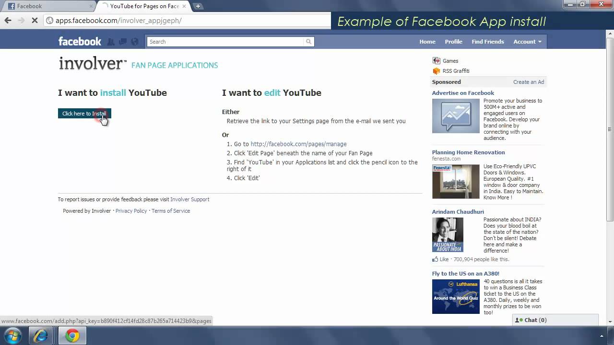This screenshot has height=345, width=614.
Task: Click Passionate About India ad photo
Action: tap(448, 235)
